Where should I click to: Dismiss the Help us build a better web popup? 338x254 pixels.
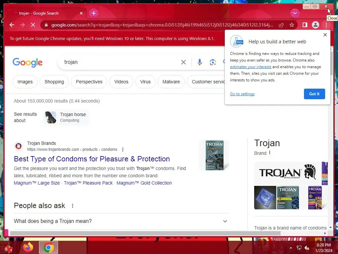[325, 35]
